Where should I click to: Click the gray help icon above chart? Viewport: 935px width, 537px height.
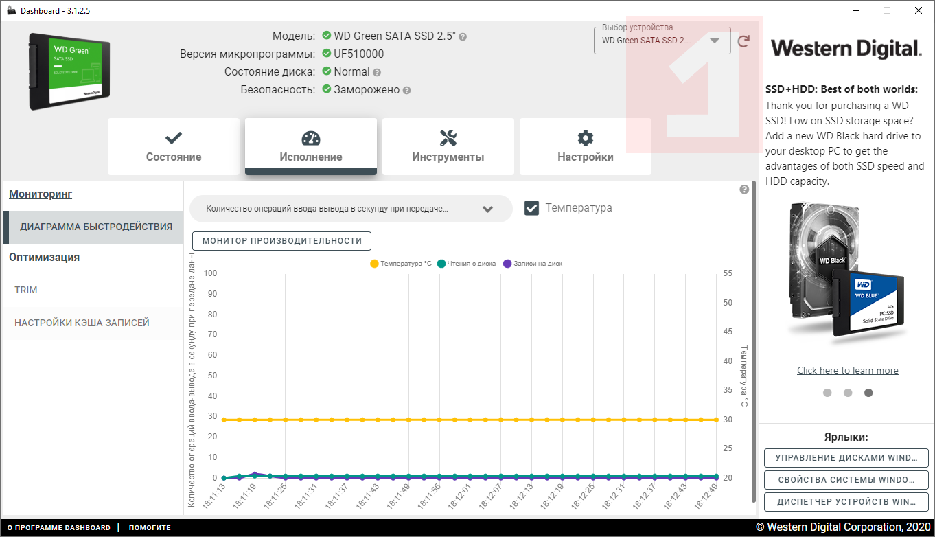[x=744, y=190]
